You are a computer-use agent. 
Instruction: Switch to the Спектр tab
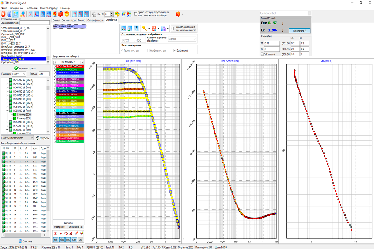(81, 20)
